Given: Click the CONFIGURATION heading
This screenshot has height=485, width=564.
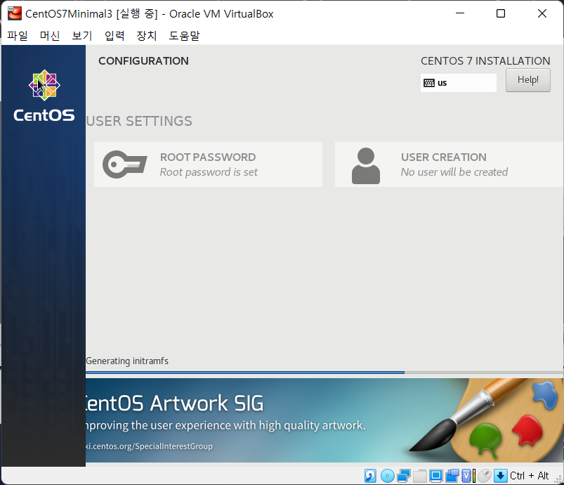Looking at the screenshot, I should pos(143,61).
